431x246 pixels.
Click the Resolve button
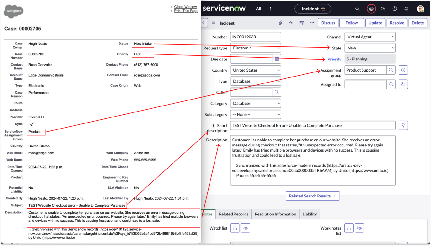pos(397,23)
